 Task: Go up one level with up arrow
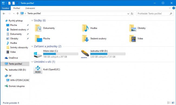[18, 14]
